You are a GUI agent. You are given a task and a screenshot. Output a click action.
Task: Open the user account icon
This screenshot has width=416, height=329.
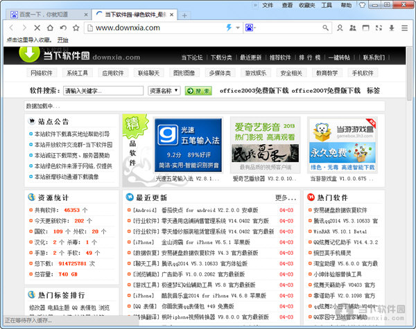tap(340, 28)
